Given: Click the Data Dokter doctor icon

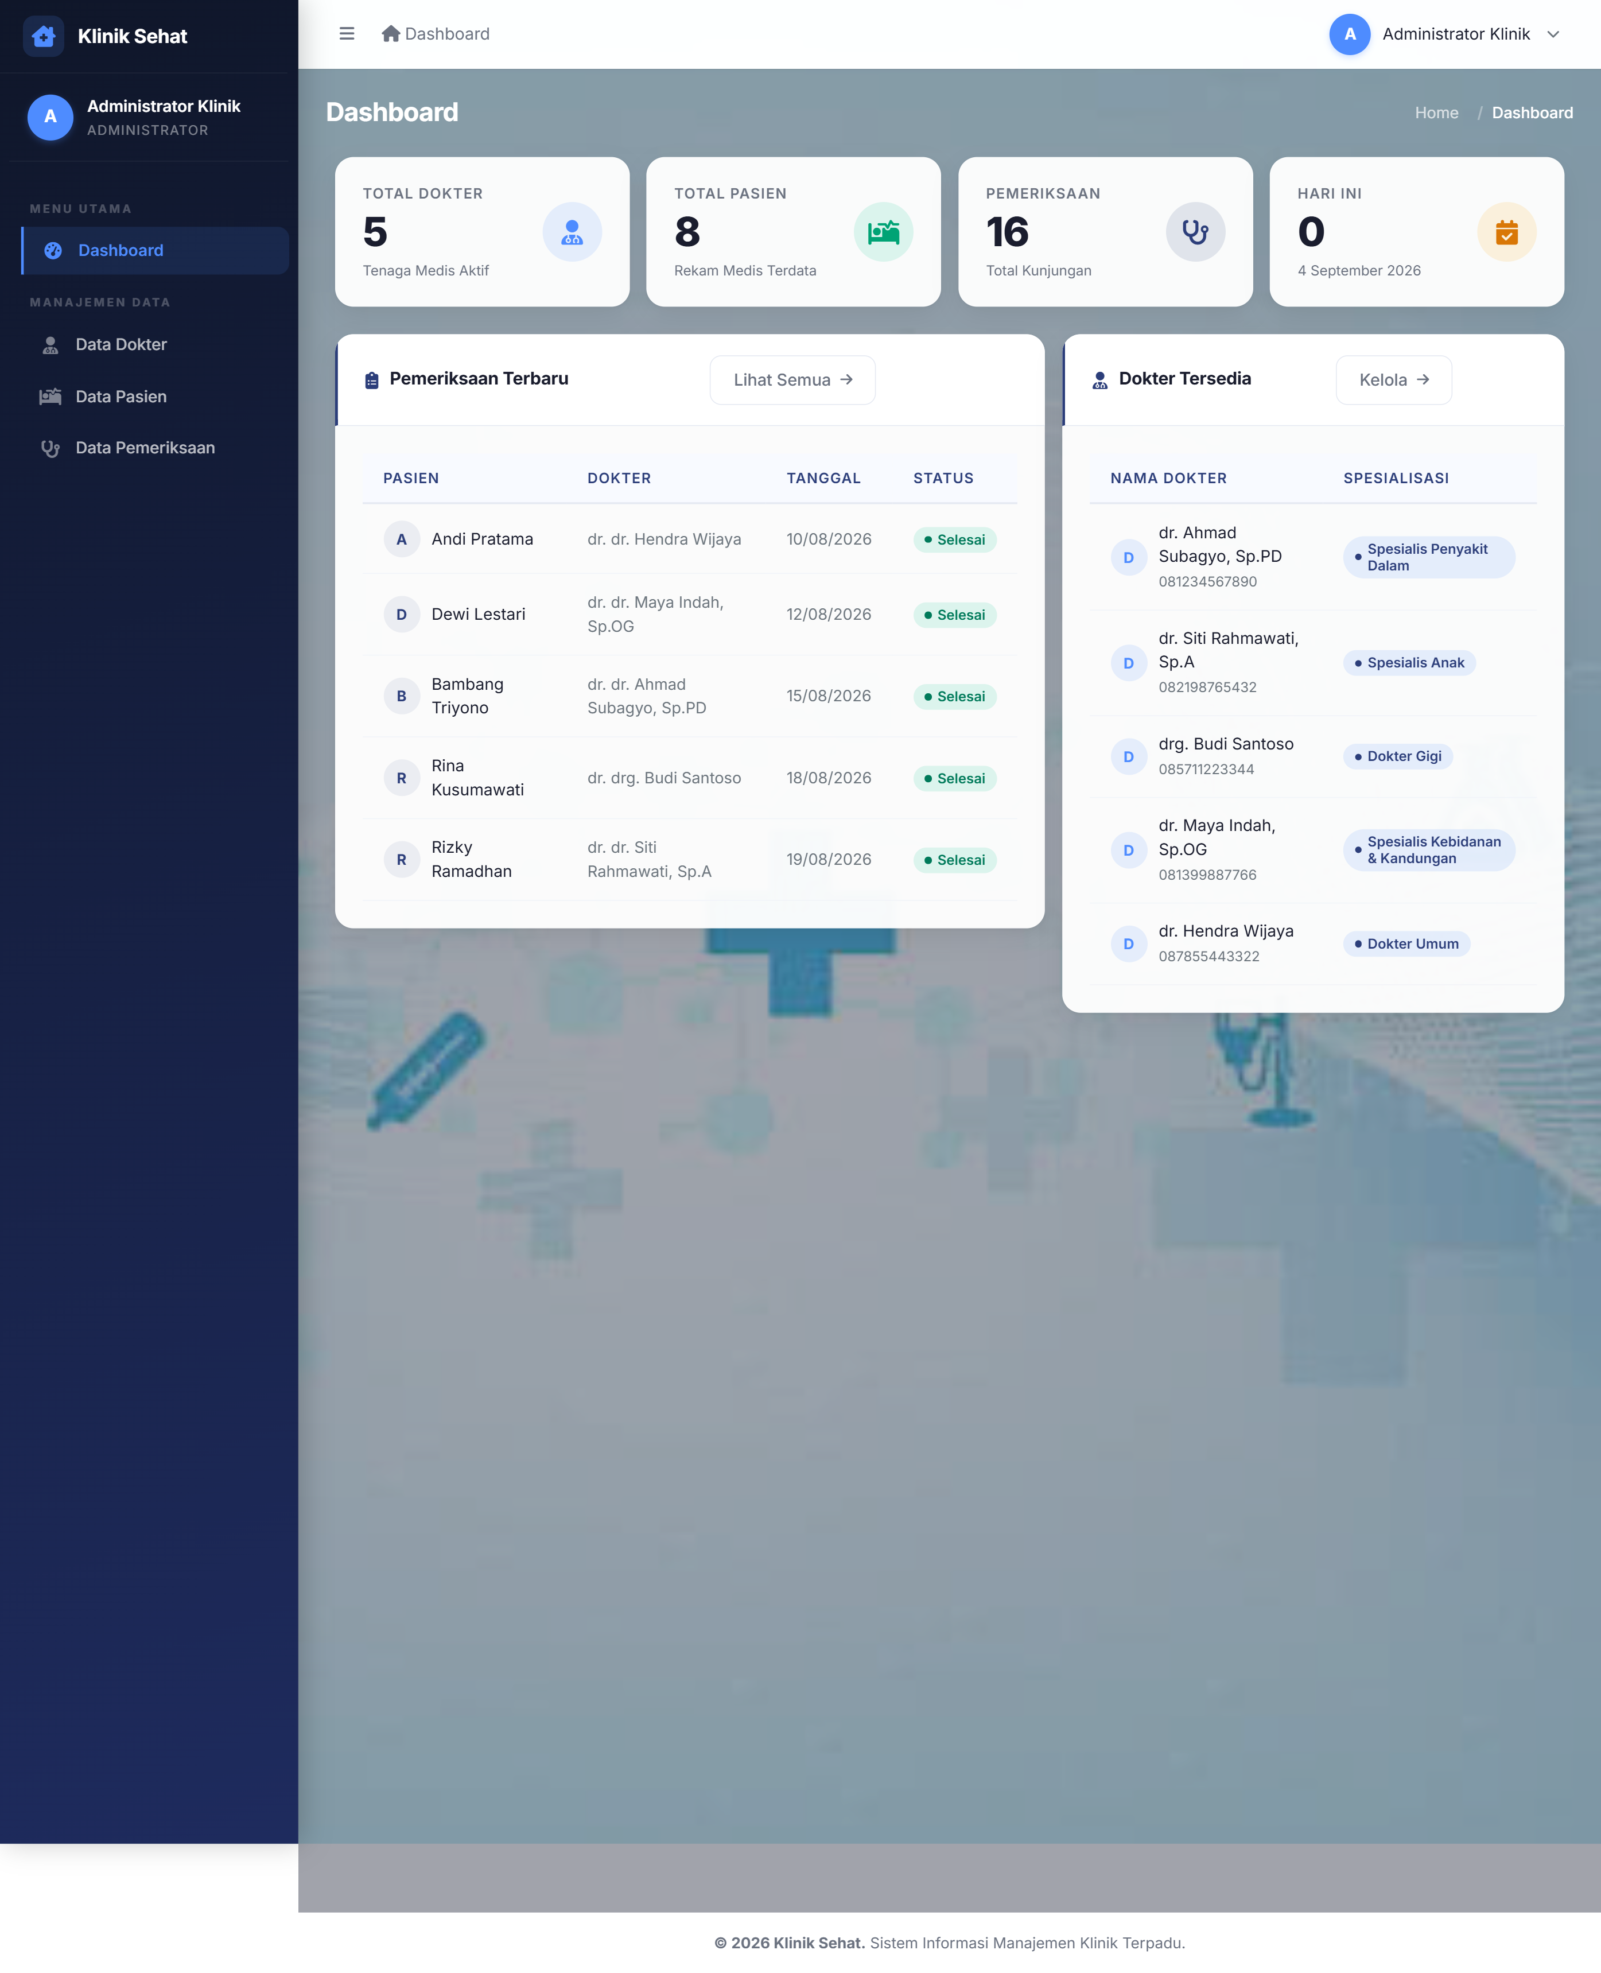Looking at the screenshot, I should (50, 345).
